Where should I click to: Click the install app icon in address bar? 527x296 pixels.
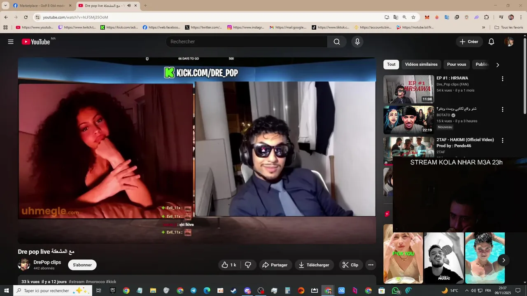[387, 17]
